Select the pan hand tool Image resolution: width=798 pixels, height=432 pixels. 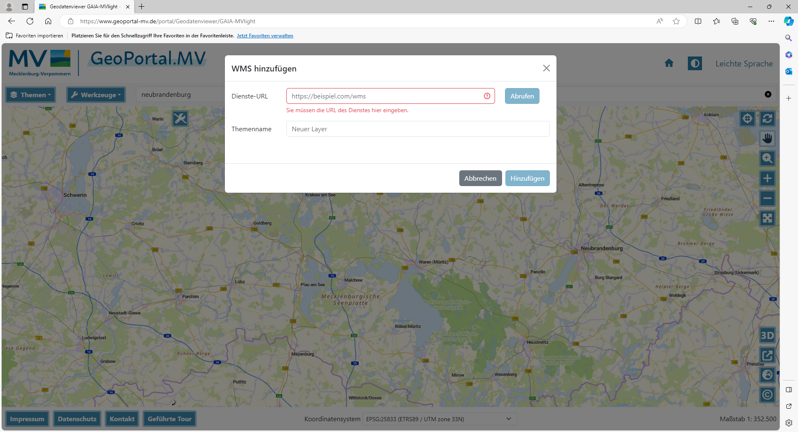(x=767, y=138)
